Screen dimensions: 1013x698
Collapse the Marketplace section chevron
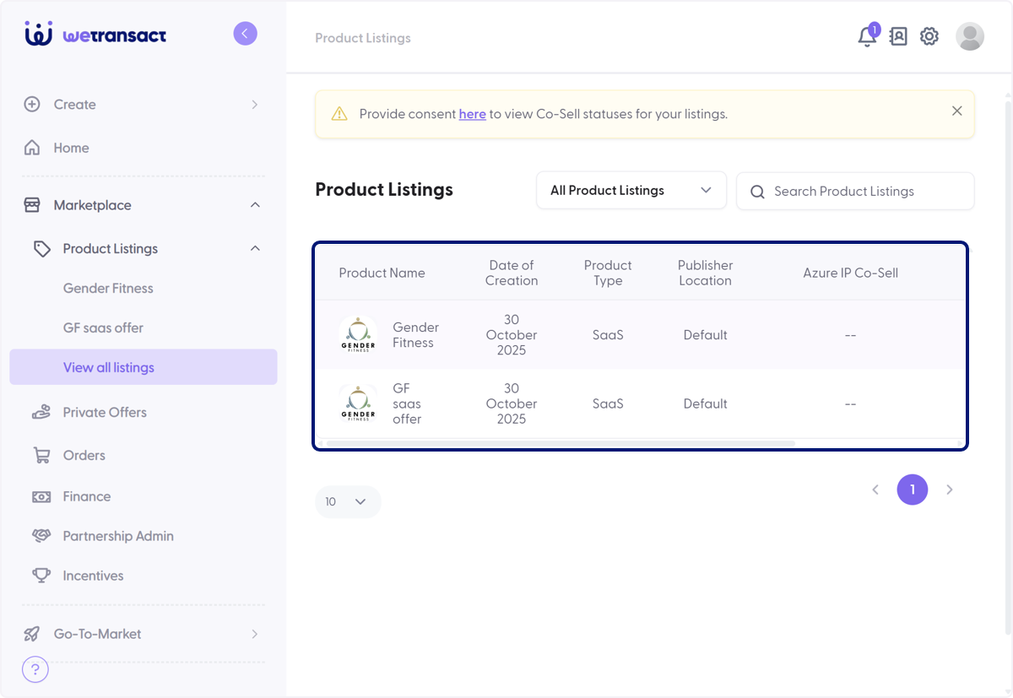tap(255, 205)
